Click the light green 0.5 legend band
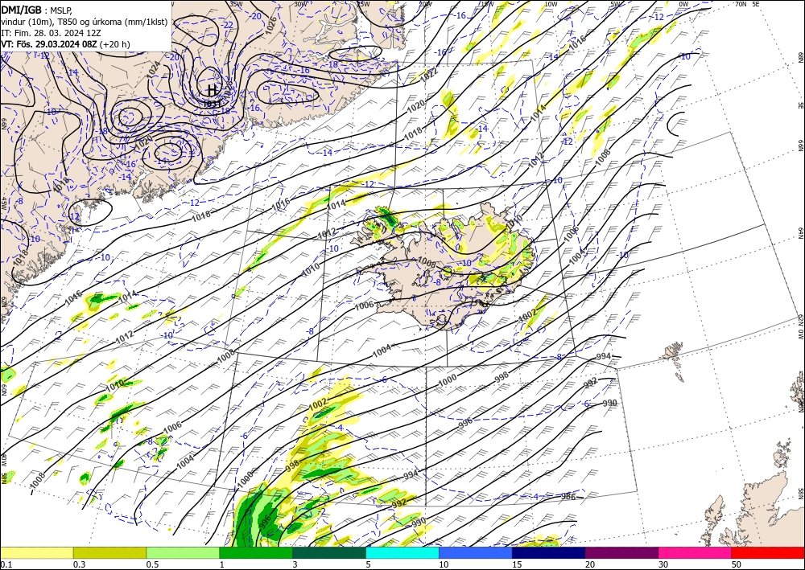The width and height of the screenshot is (805, 570). (183, 552)
